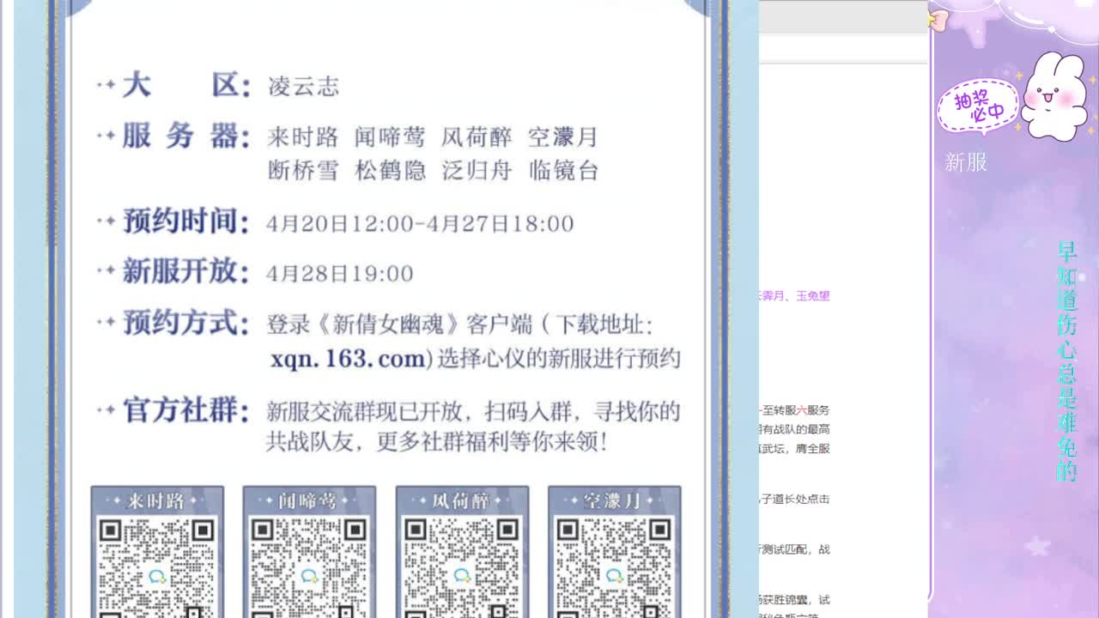Click the 新服开放 heading
Viewport: 1099px width, 618px height.
185,271
